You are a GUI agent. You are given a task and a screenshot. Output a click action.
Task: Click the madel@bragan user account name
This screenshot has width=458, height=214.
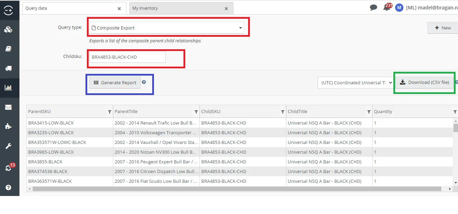click(x=432, y=8)
